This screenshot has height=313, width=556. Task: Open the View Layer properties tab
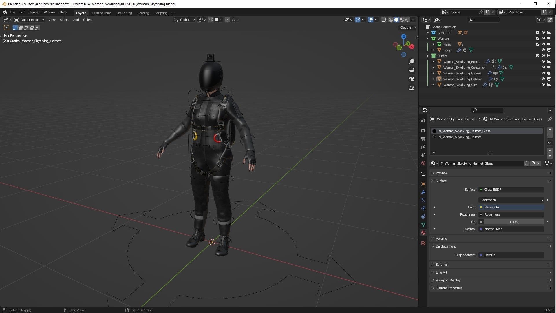point(423,147)
